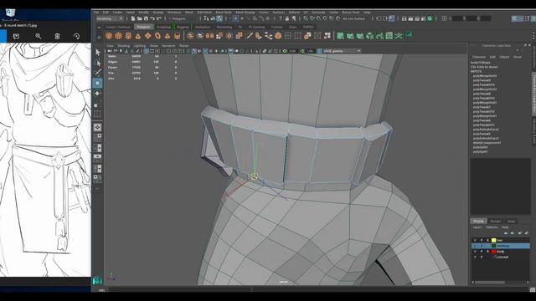Click the green color swatch of the clothing layer
The image size is (536, 301).
(x=493, y=246)
